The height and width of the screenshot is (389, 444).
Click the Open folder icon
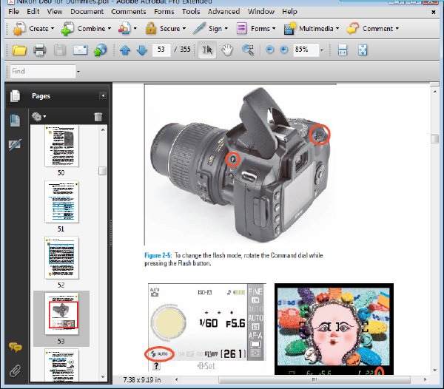click(x=19, y=50)
